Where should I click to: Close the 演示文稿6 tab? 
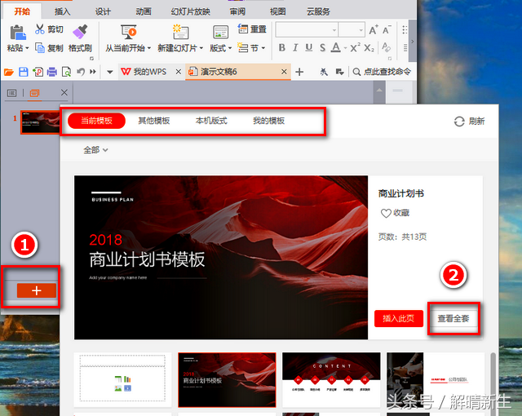click(284, 72)
